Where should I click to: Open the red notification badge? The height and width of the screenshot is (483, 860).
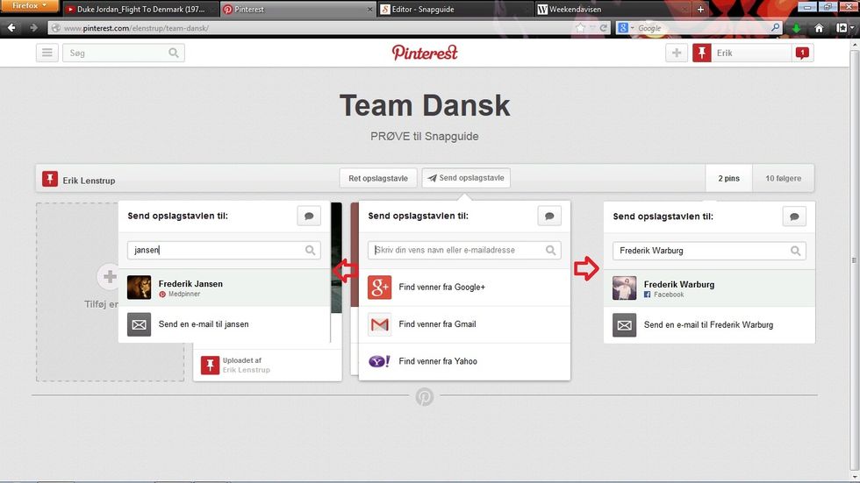[802, 53]
